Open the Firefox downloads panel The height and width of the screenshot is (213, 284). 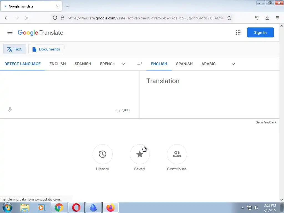pyautogui.click(x=267, y=18)
